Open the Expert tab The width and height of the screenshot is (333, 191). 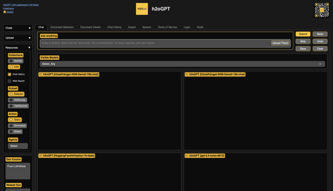coord(132,27)
